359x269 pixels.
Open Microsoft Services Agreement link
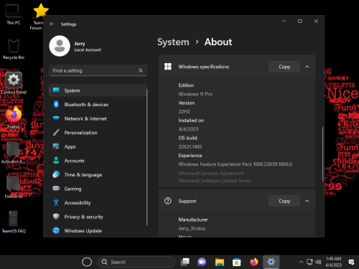point(211,173)
